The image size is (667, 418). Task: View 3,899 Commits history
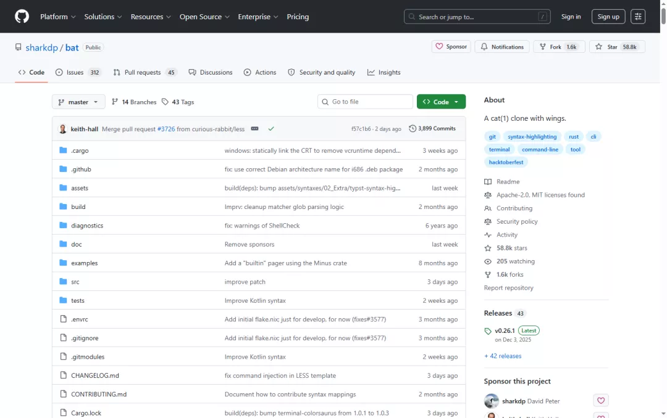tap(432, 129)
